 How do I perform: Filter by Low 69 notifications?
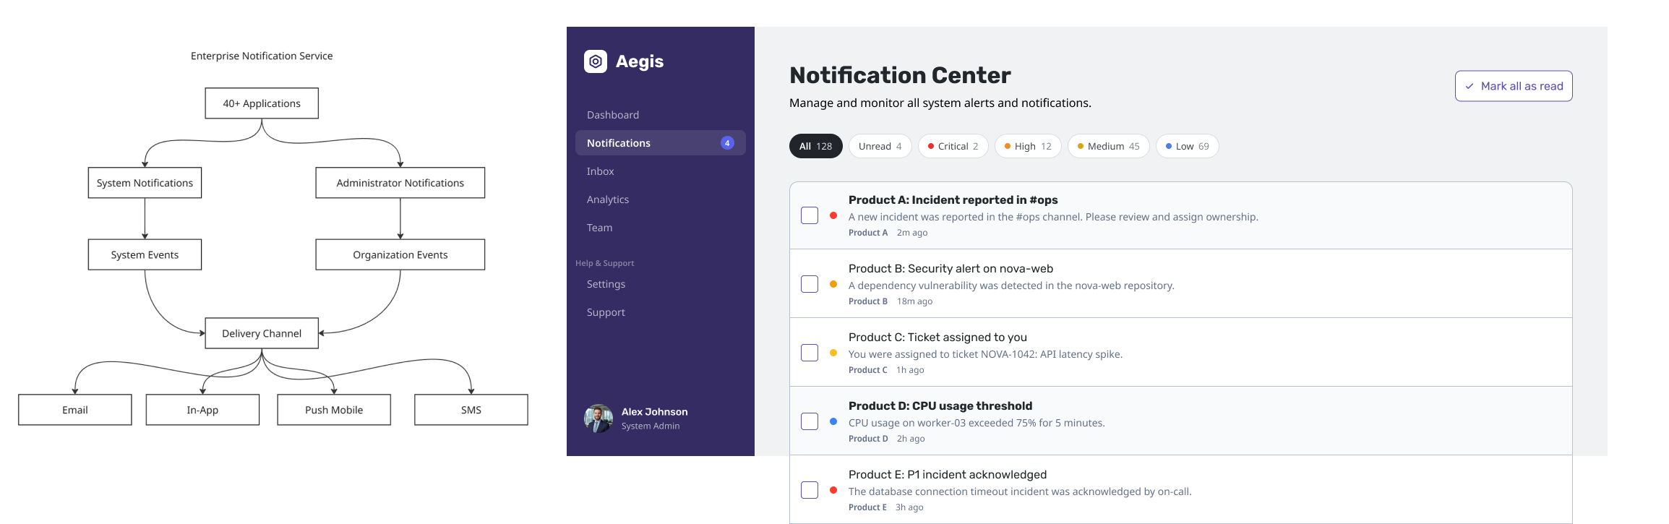(1187, 146)
